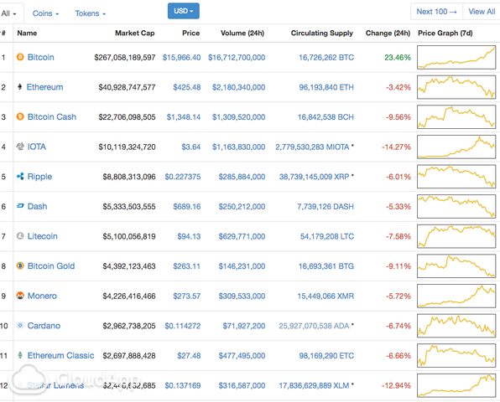
Task: Click the View All button
Action: tap(482, 12)
